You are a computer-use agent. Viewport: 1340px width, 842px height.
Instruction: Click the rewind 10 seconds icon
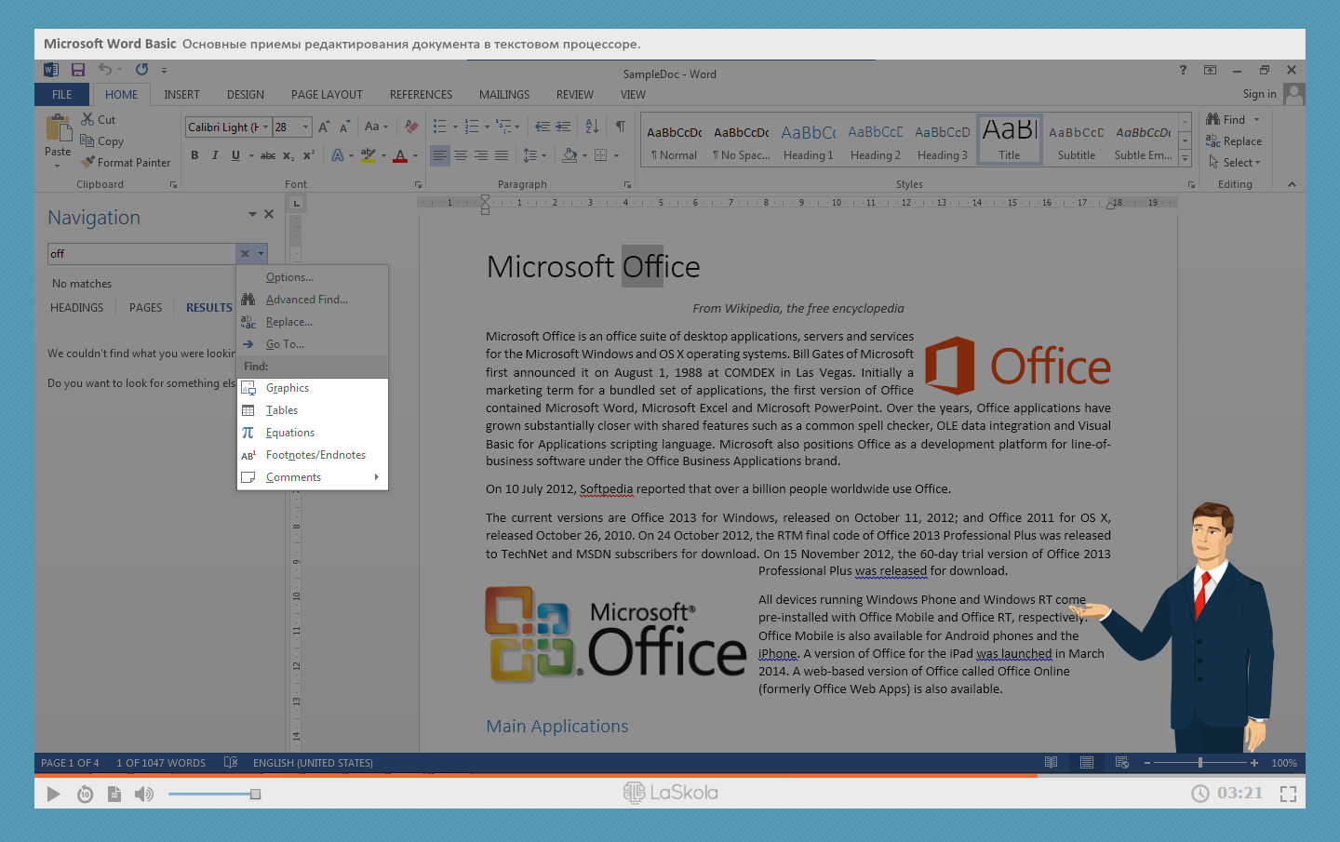tap(85, 794)
